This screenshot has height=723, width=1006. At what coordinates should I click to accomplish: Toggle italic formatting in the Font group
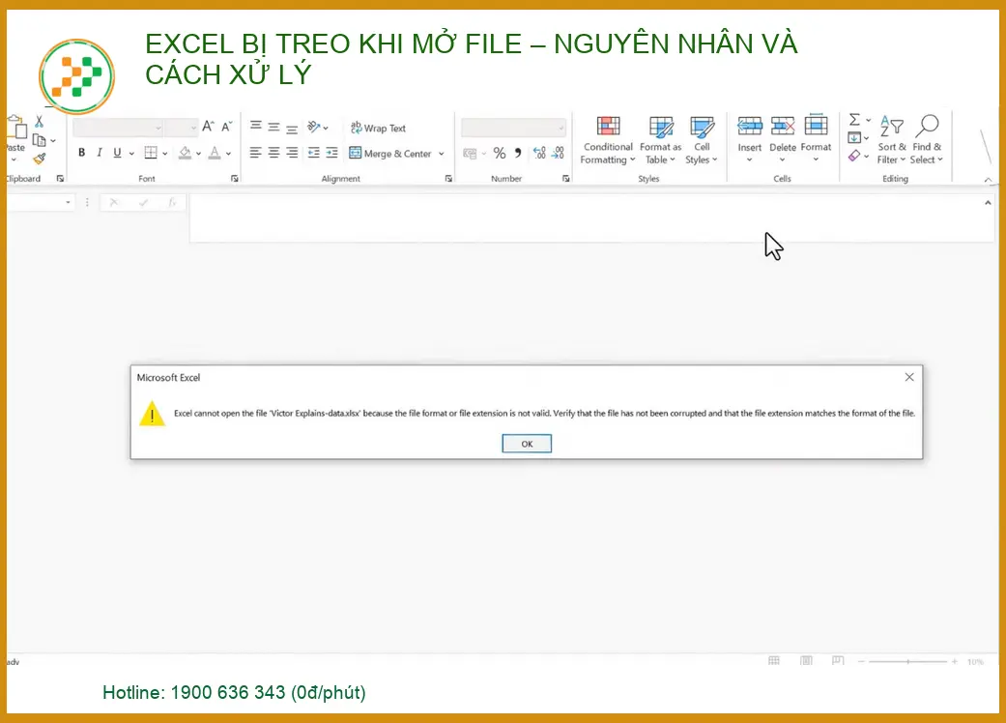99,153
